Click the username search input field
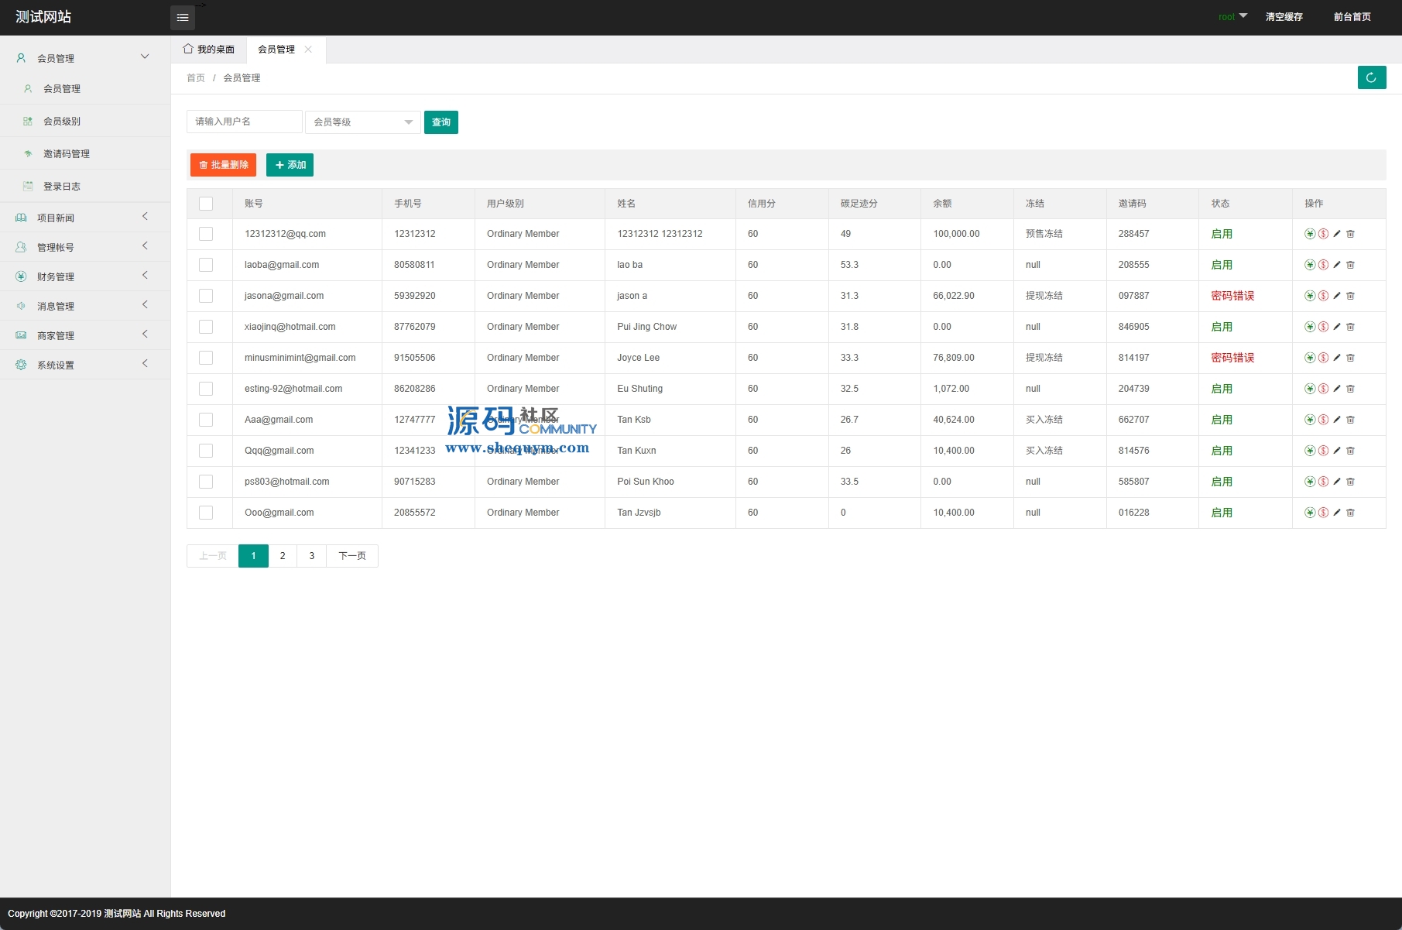Screen dimensions: 1402x930 click(x=244, y=122)
